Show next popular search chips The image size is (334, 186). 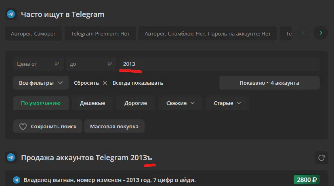pyautogui.click(x=321, y=33)
